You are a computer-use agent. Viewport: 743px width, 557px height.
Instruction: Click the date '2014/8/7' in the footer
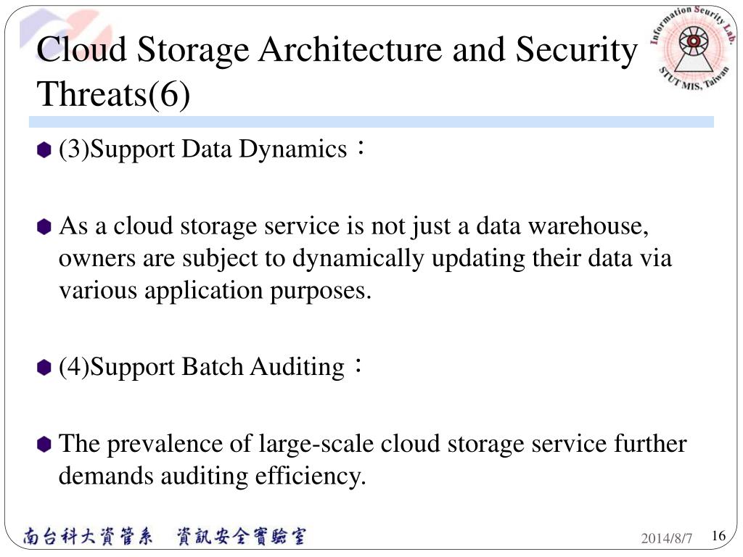pyautogui.click(x=666, y=538)
